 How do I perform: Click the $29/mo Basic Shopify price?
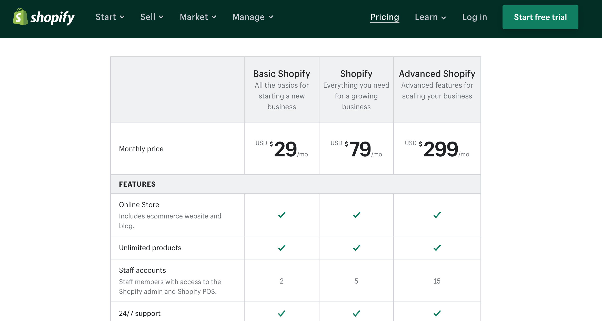click(282, 149)
